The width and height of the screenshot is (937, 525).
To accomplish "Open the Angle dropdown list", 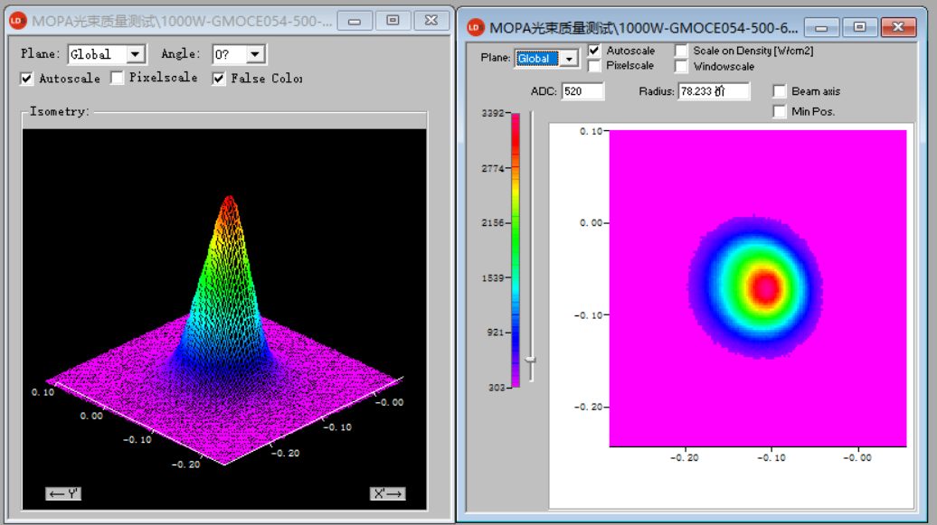I will pyautogui.click(x=255, y=55).
